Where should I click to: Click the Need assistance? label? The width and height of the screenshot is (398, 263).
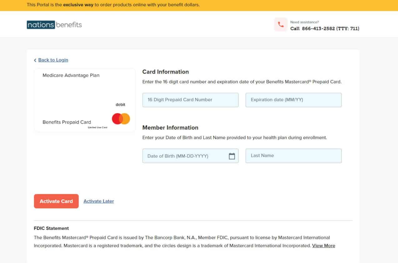304,22
